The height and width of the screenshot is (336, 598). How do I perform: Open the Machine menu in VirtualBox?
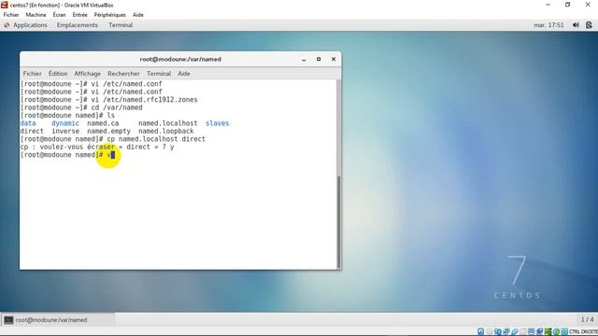pyautogui.click(x=36, y=15)
